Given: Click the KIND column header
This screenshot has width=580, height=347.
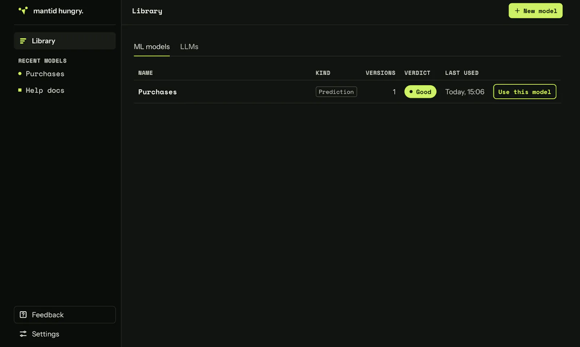Looking at the screenshot, I should [323, 73].
